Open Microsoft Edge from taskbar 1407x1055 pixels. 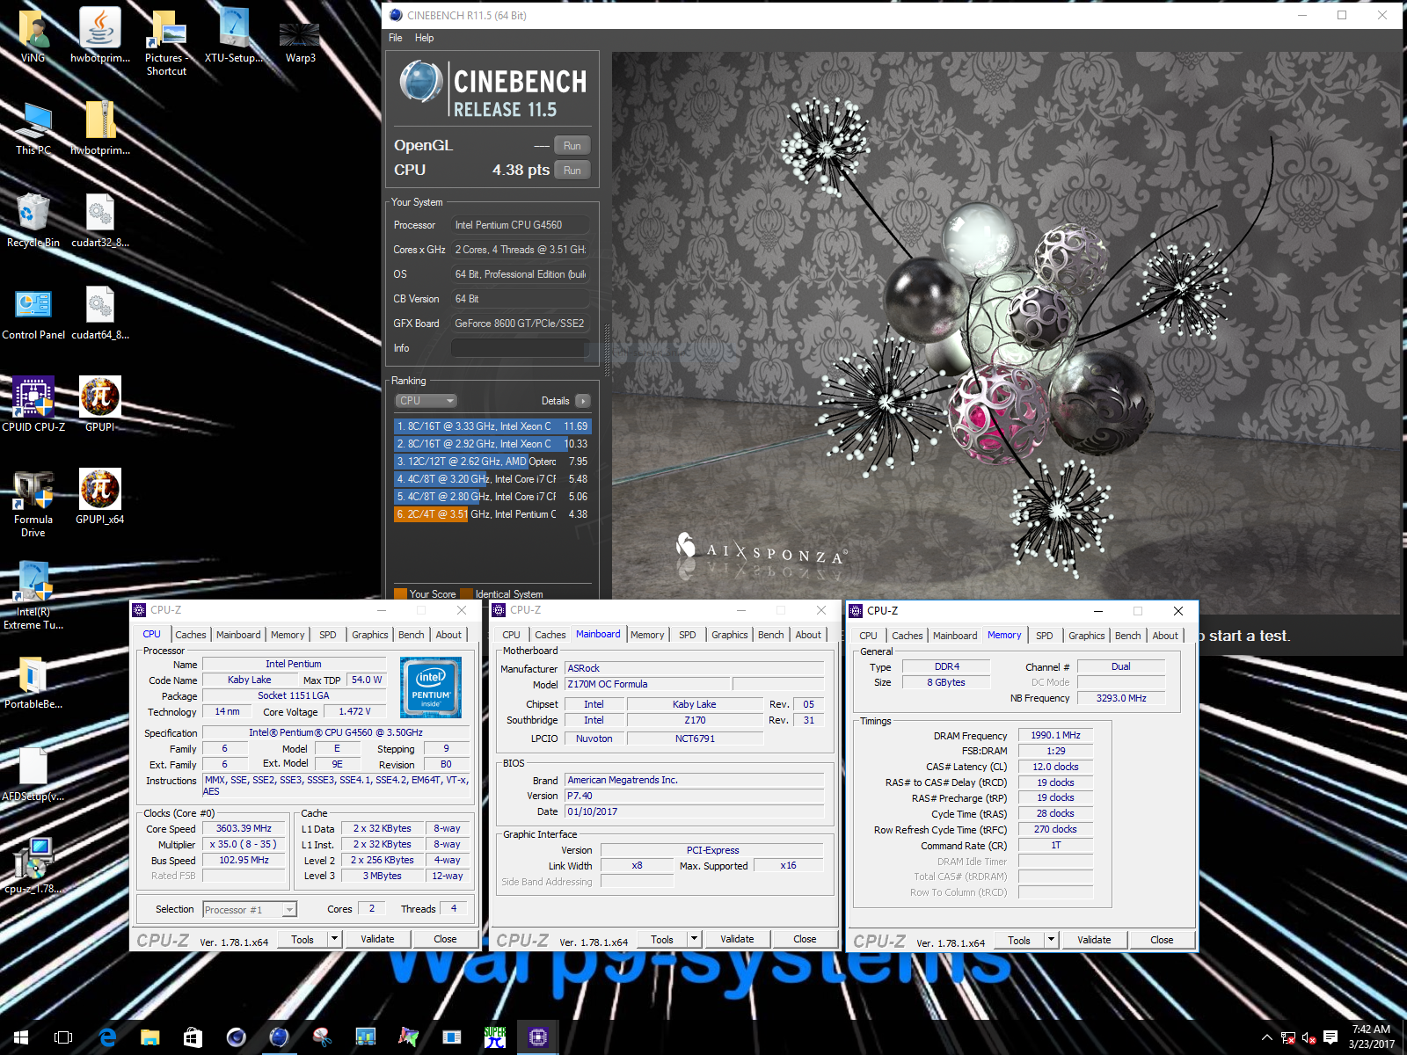click(x=107, y=1037)
